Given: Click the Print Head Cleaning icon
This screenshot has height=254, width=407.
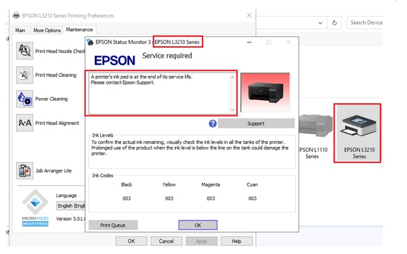Looking at the screenshot, I should 25,75.
